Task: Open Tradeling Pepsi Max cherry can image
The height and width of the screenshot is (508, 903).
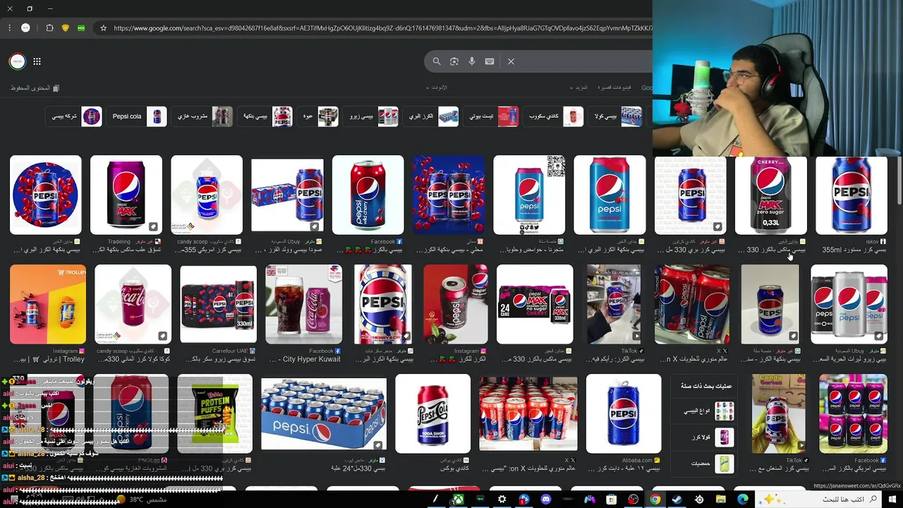Action: [126, 195]
